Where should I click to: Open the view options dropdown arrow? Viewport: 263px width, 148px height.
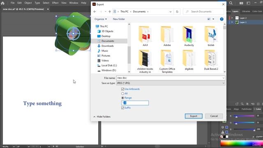[213, 19]
